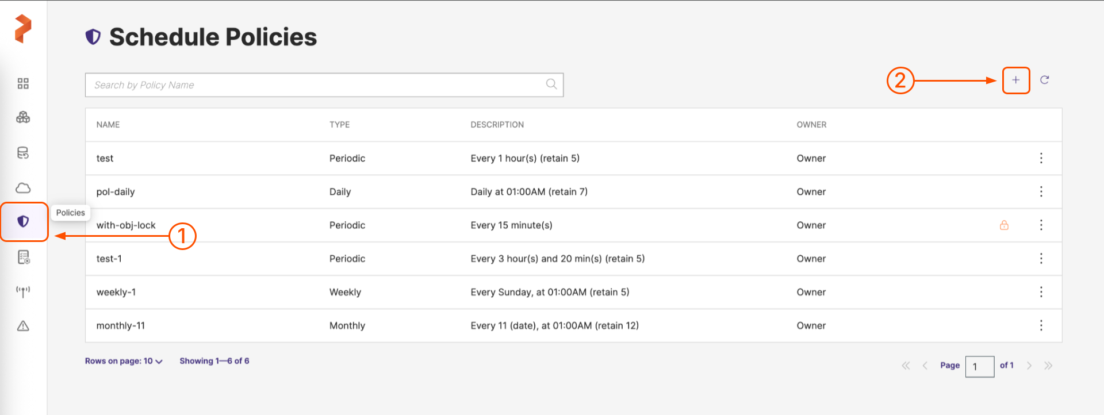Refresh the schedule policies list
Image resolution: width=1104 pixels, height=415 pixels.
[x=1044, y=80]
